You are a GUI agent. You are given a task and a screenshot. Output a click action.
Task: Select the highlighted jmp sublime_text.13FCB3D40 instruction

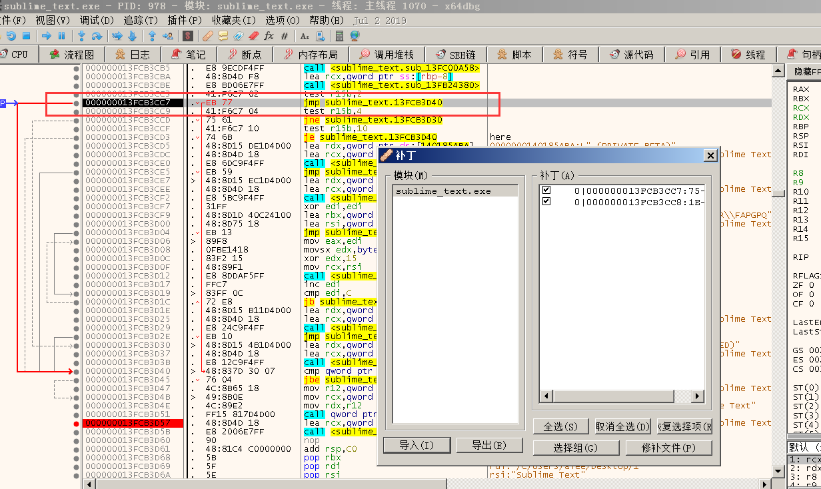point(373,103)
